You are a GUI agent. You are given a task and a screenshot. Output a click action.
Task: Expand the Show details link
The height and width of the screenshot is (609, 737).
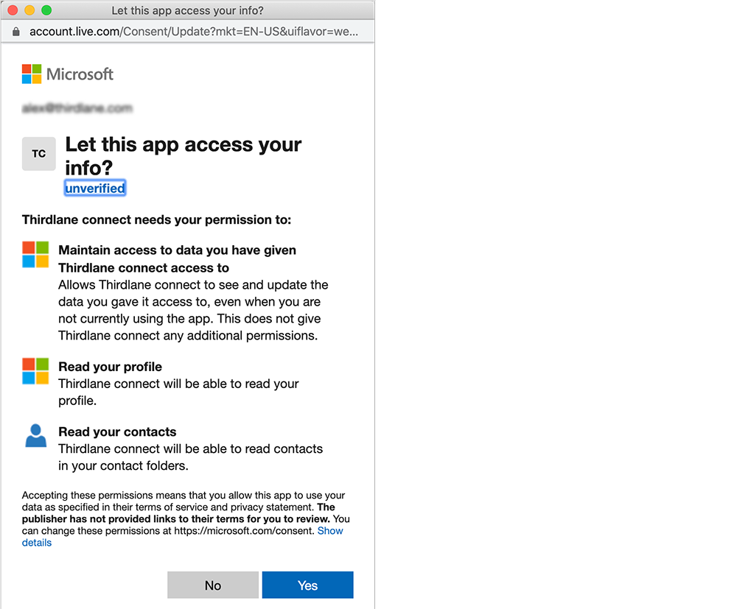[x=329, y=531]
